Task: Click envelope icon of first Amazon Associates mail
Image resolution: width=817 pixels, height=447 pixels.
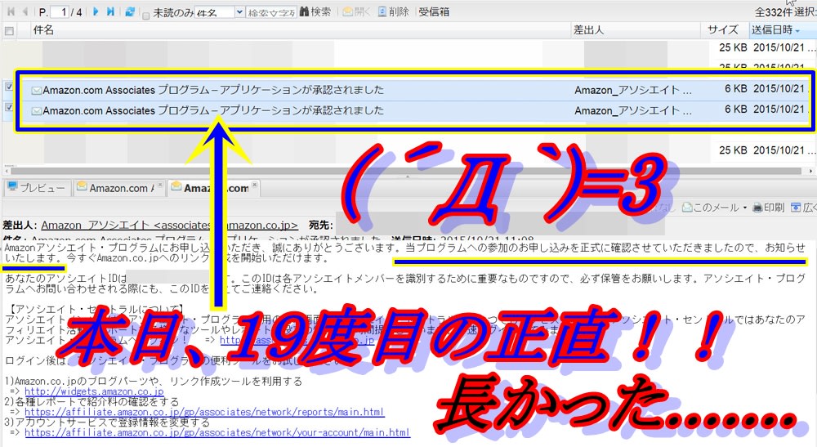Action: point(37,91)
